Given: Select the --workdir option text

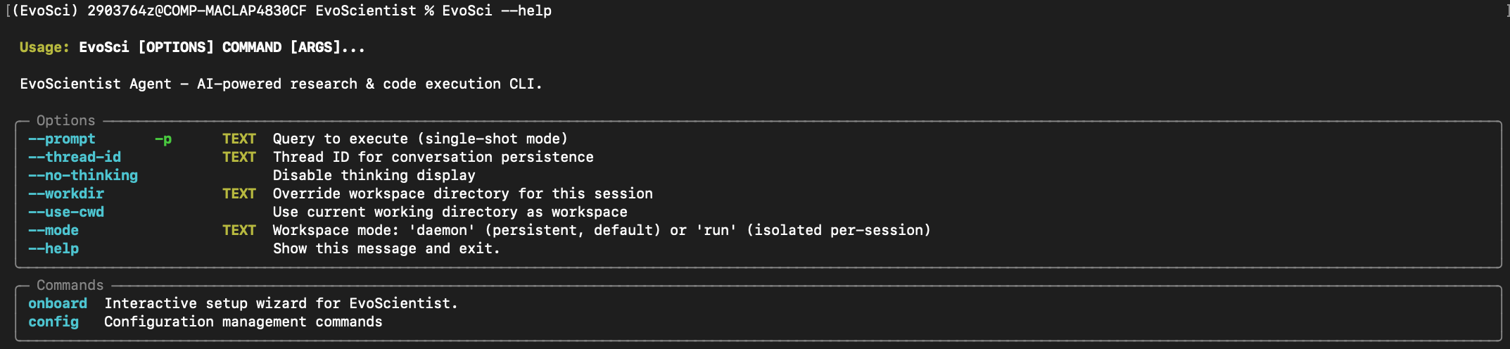Looking at the screenshot, I should pyautogui.click(x=66, y=193).
